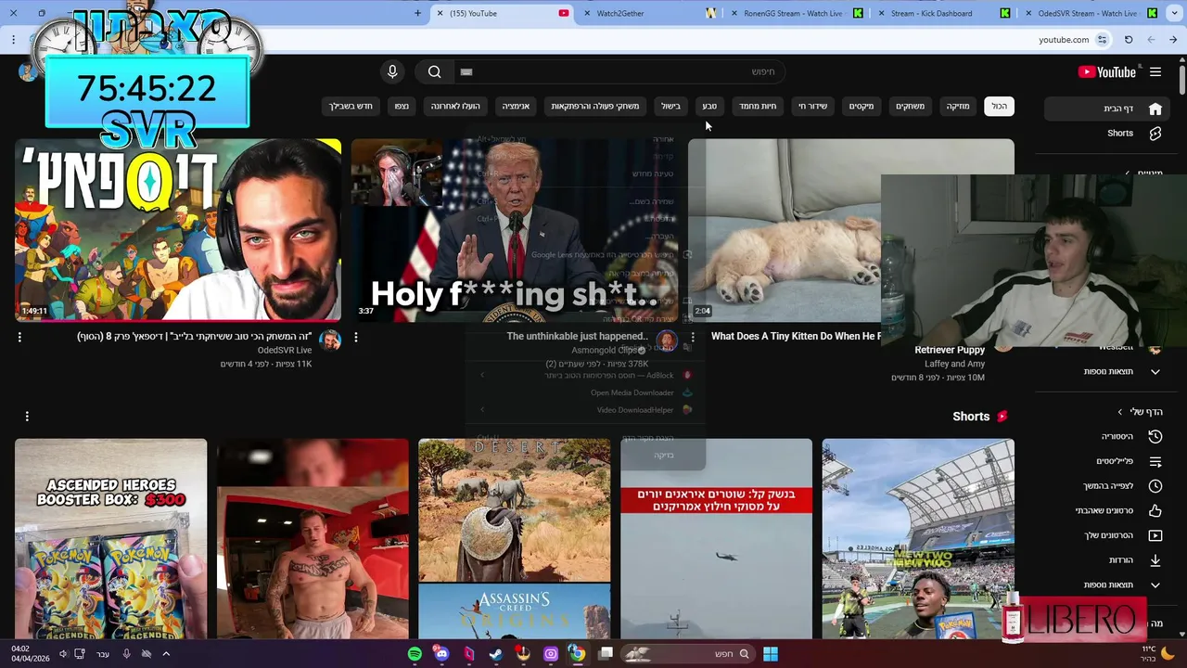Screen dimensions: 1187x668
Task: Reload the page in browser toolbar
Action: click(x=1129, y=40)
